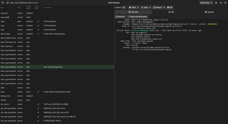This screenshot has height=124, width=228.
Task: Select the User Login Management row
Action: [57, 67]
